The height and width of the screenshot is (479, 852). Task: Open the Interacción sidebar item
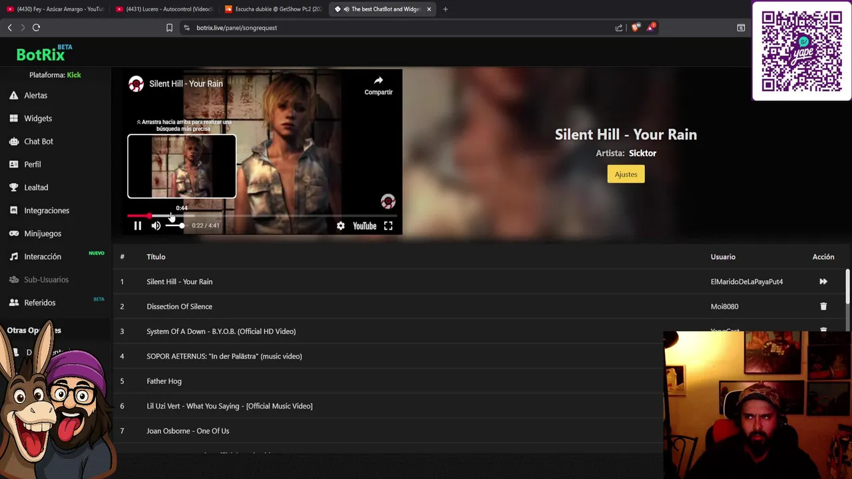(43, 257)
